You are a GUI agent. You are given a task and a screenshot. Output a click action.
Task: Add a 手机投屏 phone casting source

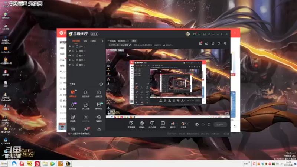point(152,125)
